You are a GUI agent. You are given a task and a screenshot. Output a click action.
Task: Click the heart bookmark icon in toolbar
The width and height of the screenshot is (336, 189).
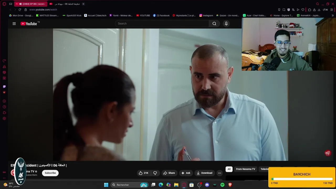coord(303,10)
